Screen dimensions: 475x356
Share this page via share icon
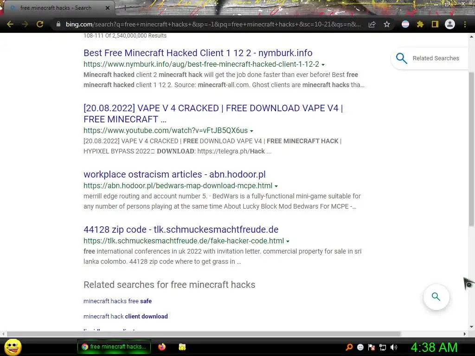pos(372,24)
